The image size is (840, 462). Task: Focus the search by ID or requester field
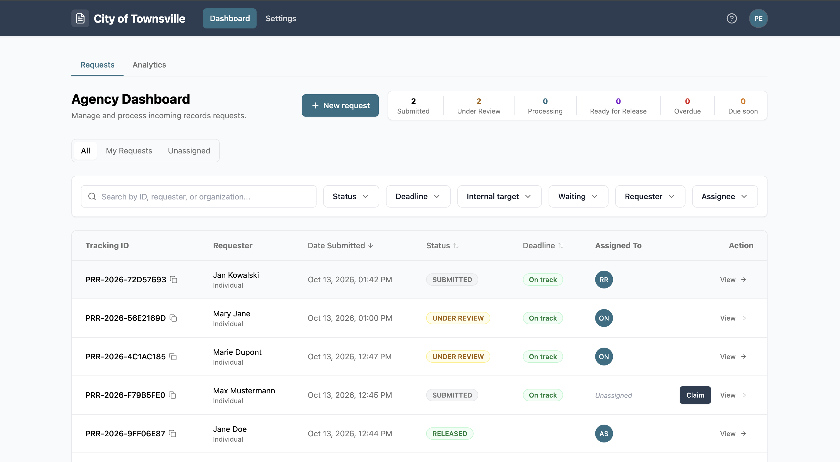(x=199, y=196)
